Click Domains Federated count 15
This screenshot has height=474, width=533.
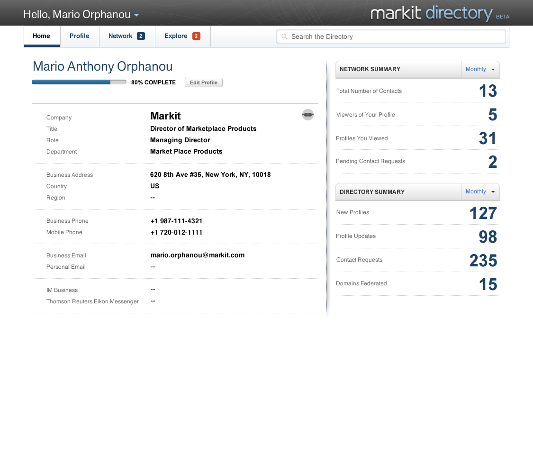point(488,284)
